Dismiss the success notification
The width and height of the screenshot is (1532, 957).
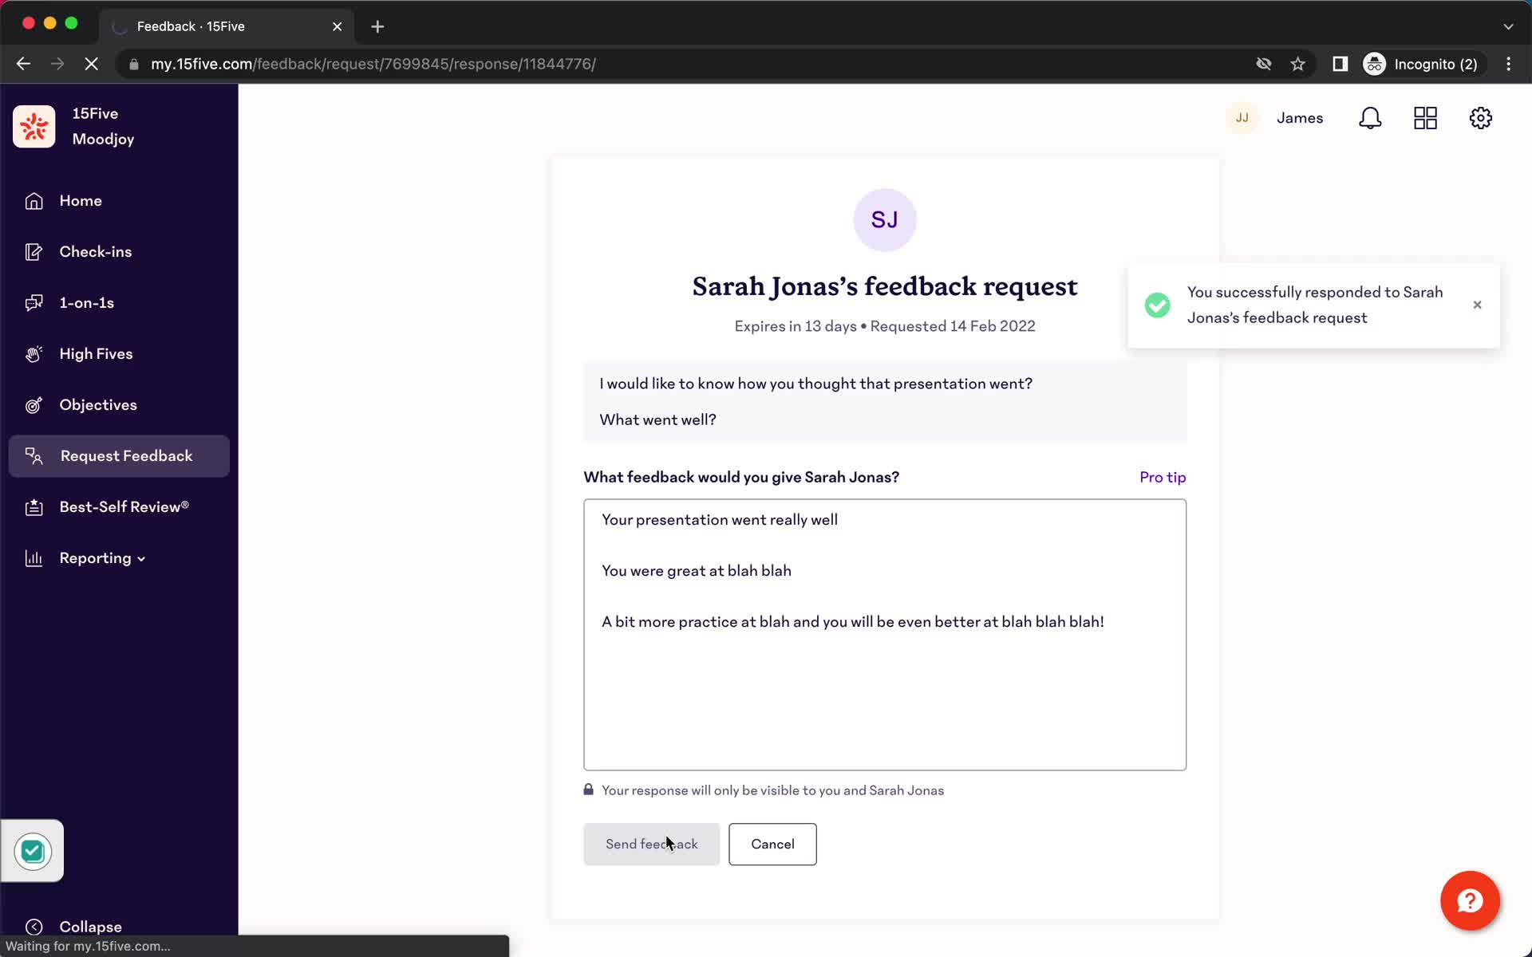[x=1478, y=305]
